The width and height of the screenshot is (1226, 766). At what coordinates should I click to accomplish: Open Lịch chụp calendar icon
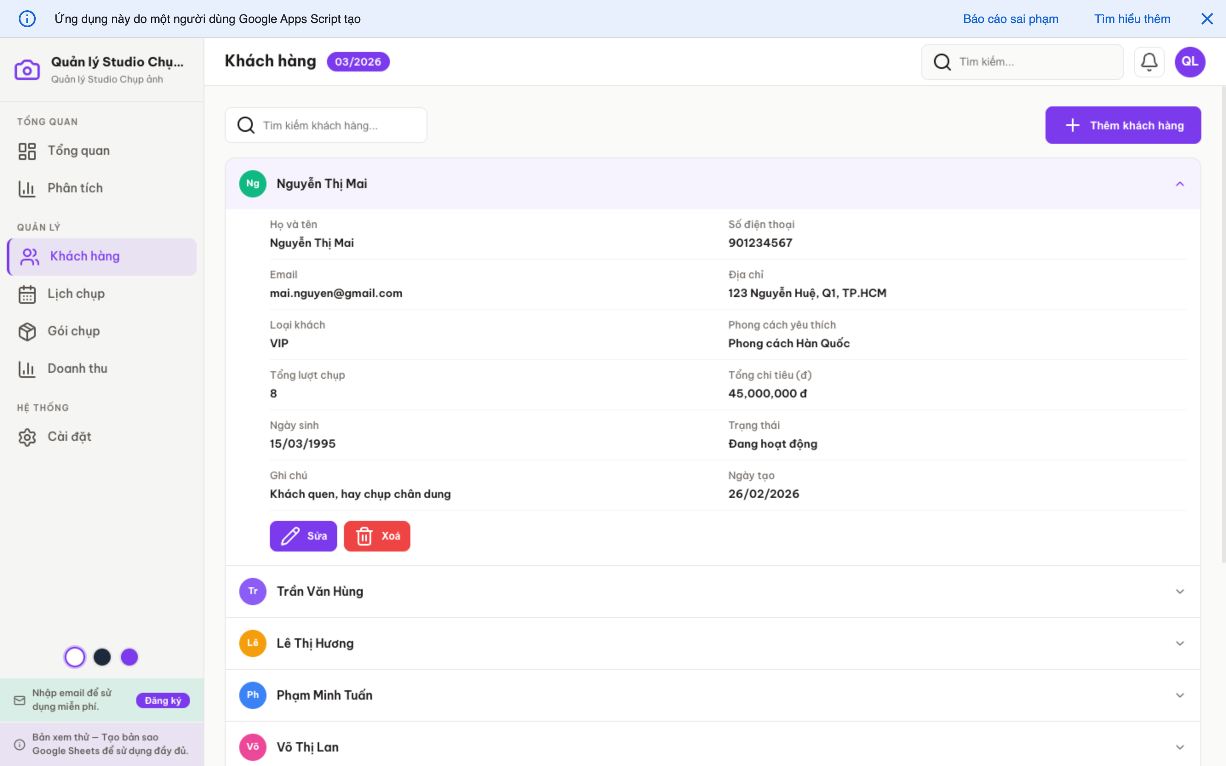coord(27,294)
